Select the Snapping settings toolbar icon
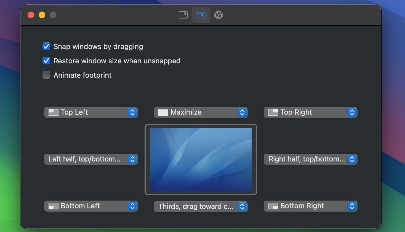 pos(201,15)
